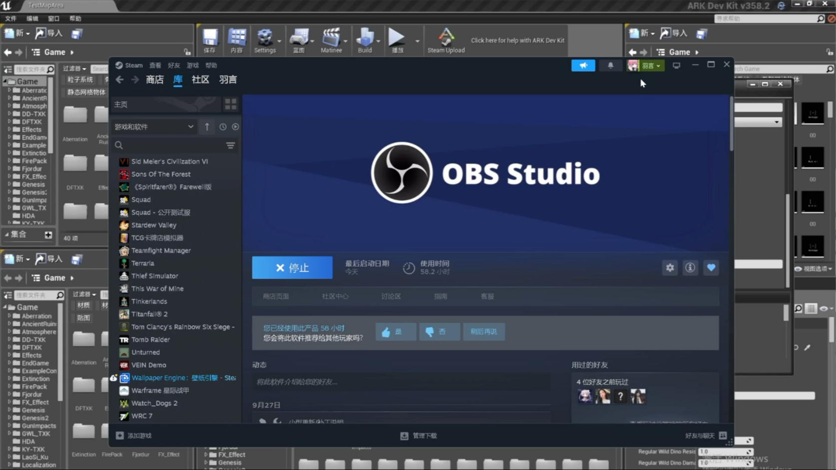Recommend OBS Studio with 是 thumbs up
The image size is (836, 470).
coord(396,332)
